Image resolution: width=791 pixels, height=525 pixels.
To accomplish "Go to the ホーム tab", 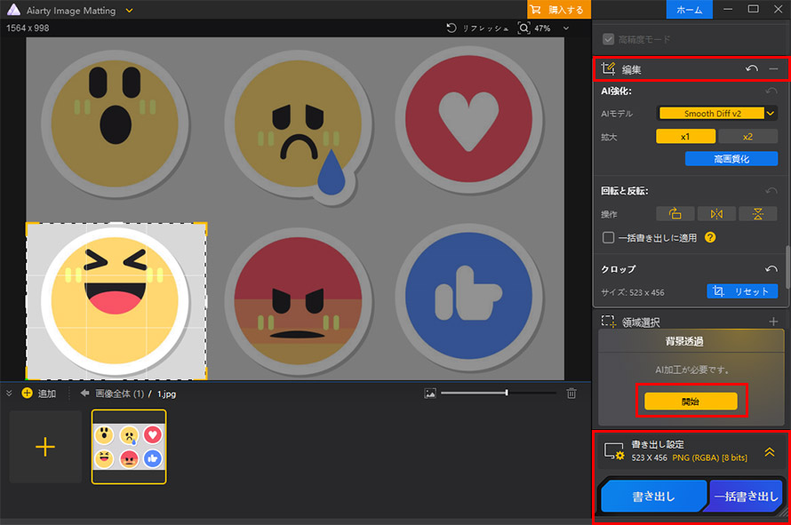I will click(689, 10).
